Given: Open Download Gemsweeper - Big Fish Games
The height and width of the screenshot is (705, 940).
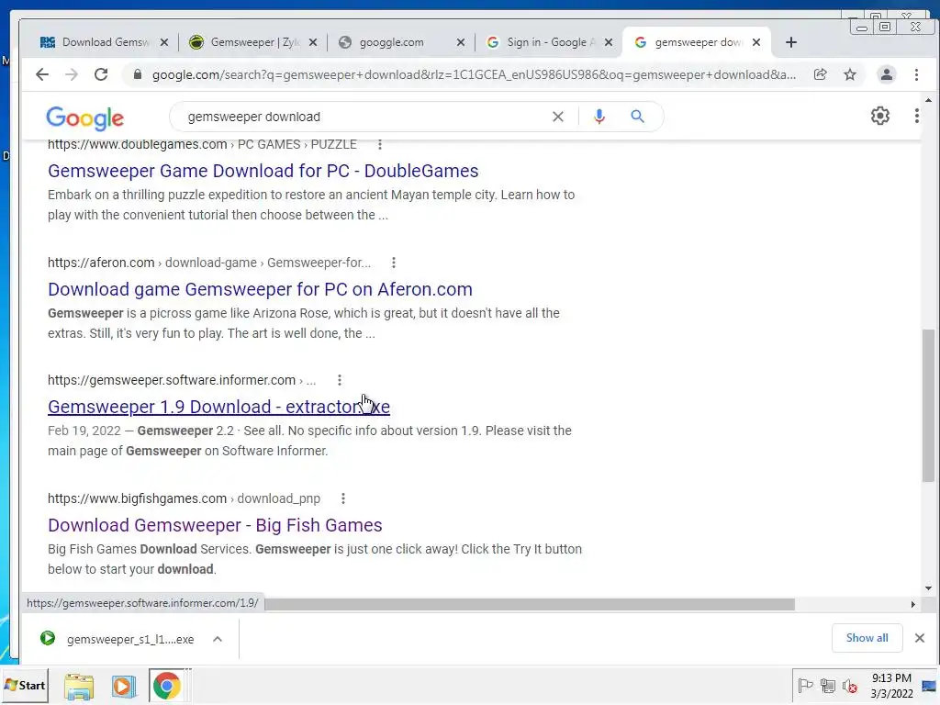Looking at the screenshot, I should [x=215, y=525].
